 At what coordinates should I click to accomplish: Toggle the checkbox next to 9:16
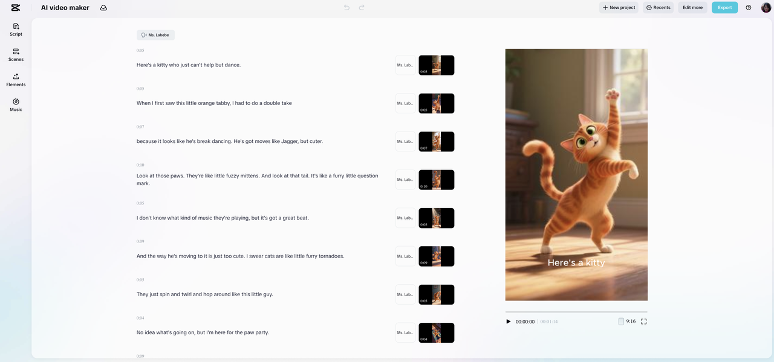point(621,322)
